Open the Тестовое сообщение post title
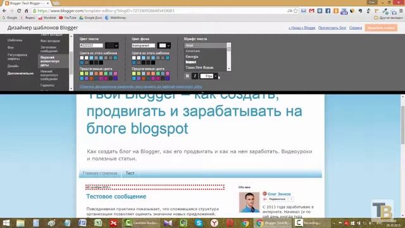Image resolution: width=405 pixels, height=228 pixels. 116,196
